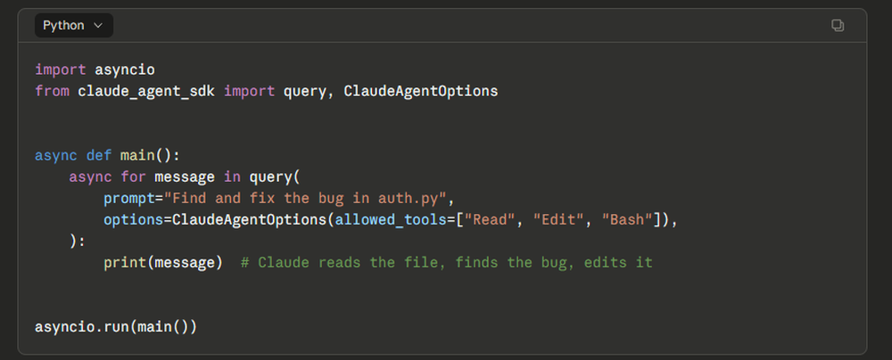Screen dimensions: 892x360
Task: Open the Python language dropdown
Action: point(73,26)
